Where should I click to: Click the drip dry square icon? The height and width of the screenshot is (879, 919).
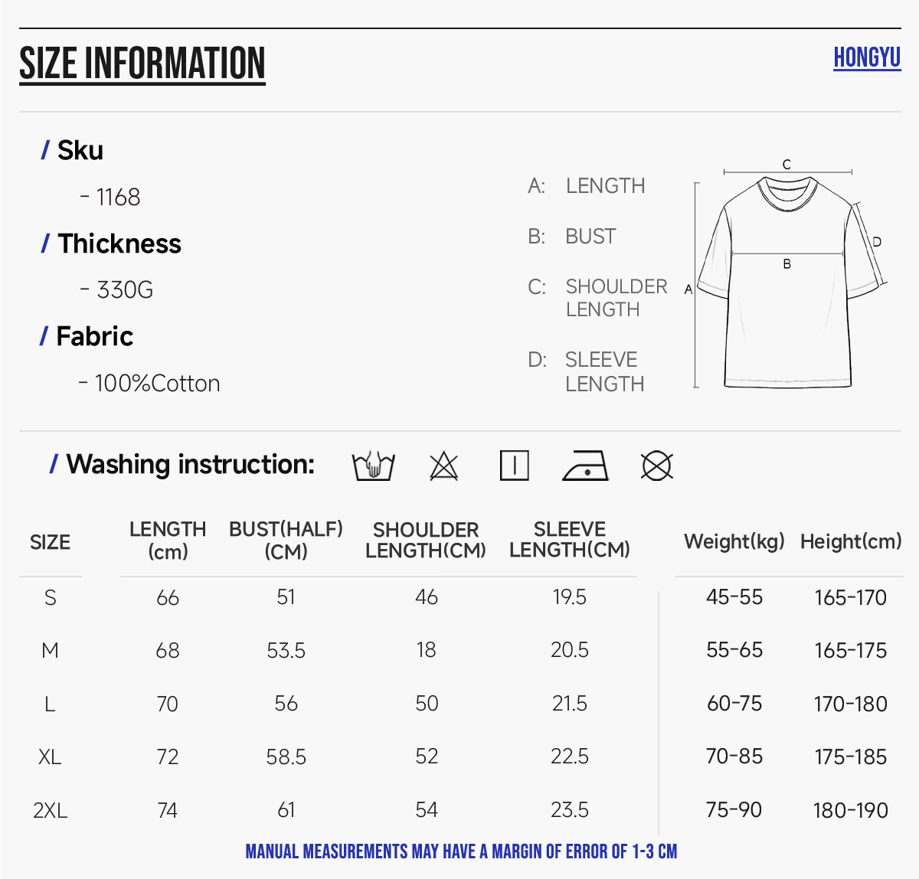point(515,465)
